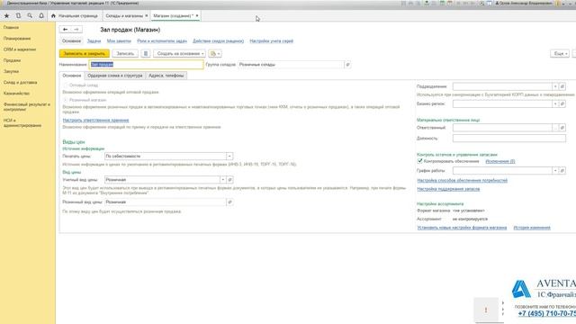
Task: Open Настройка поддержания запасов link
Action: pos(448,189)
